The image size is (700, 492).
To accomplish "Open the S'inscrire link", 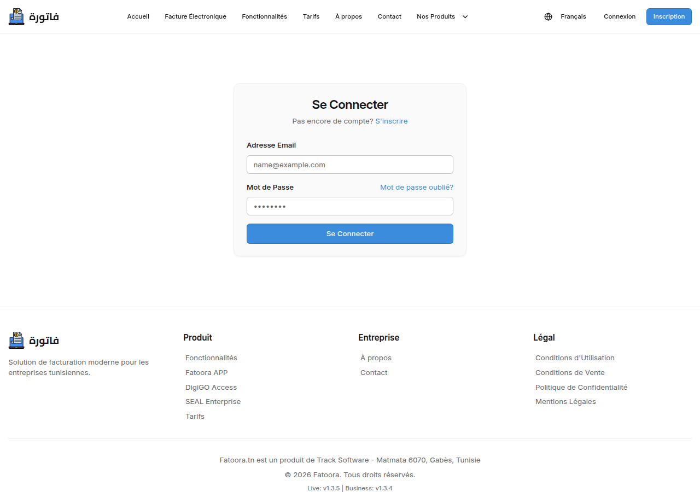I will pyautogui.click(x=391, y=121).
